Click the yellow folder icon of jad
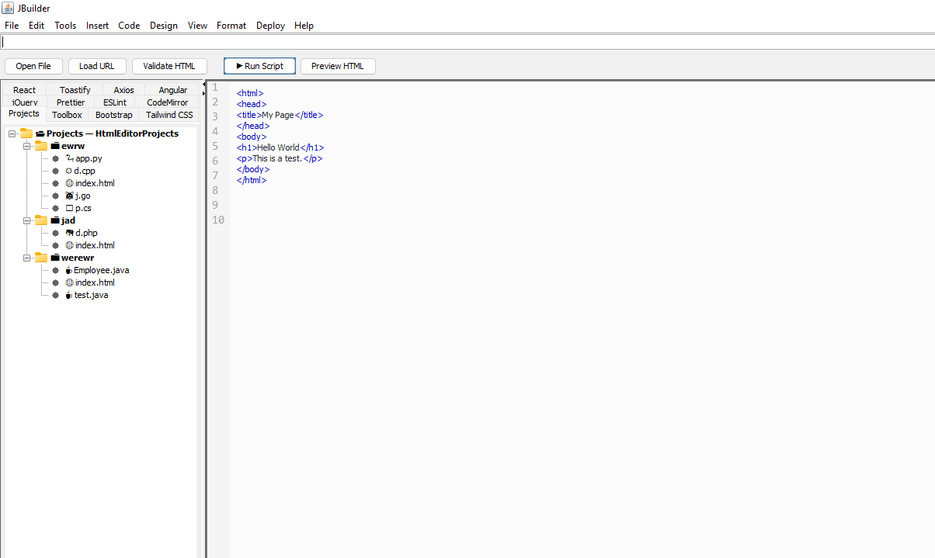 (41, 220)
